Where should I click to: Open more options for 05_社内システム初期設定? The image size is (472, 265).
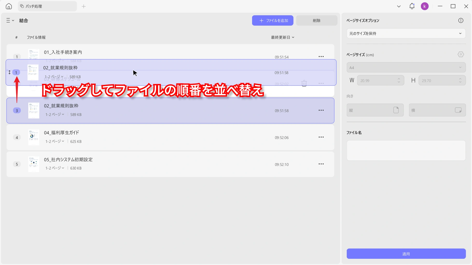[321, 164]
